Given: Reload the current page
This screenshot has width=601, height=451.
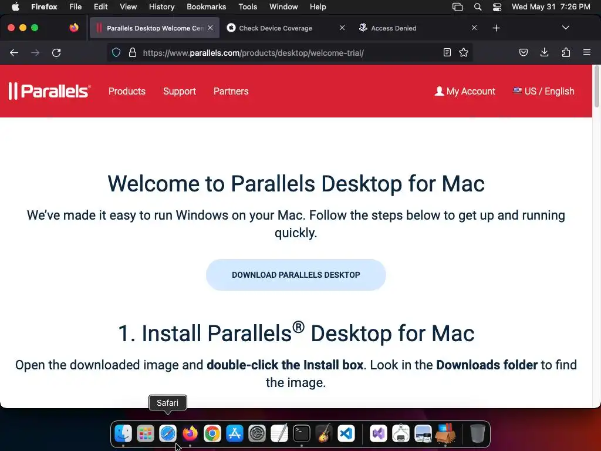Looking at the screenshot, I should pos(56,52).
